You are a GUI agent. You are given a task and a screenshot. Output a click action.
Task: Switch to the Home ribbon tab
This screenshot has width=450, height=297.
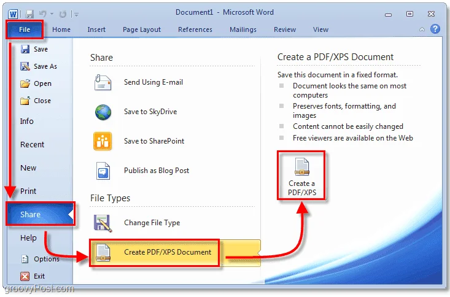61,29
